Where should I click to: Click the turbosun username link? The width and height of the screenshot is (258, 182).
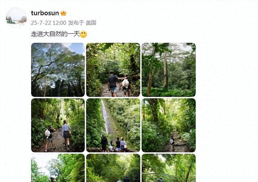(x=45, y=13)
